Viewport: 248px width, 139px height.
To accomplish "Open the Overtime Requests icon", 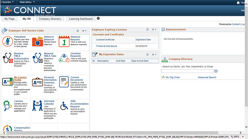I will [x=64, y=58].
